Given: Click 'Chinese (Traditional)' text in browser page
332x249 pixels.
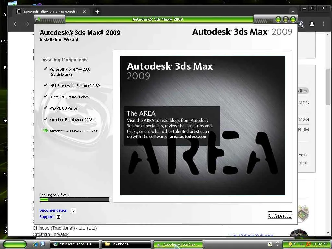Looking at the screenshot, I should (x=53, y=228).
